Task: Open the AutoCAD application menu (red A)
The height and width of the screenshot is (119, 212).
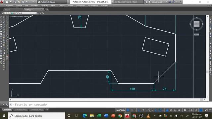Action: point(2,2)
